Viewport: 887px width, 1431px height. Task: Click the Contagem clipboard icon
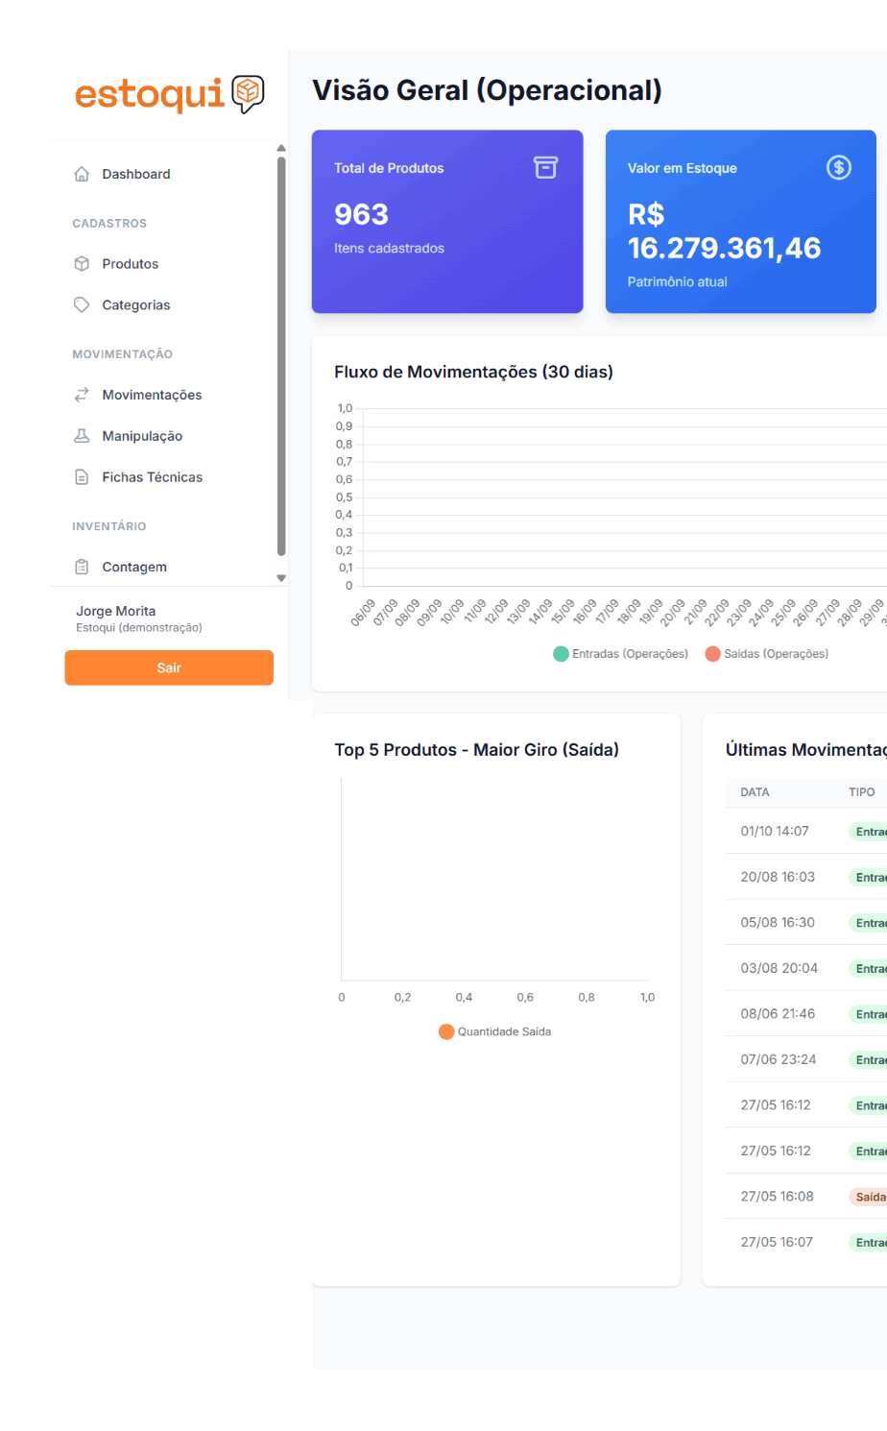coord(82,567)
